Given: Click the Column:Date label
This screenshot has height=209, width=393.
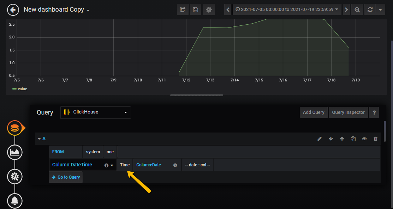Looking at the screenshot, I should pos(149,165).
